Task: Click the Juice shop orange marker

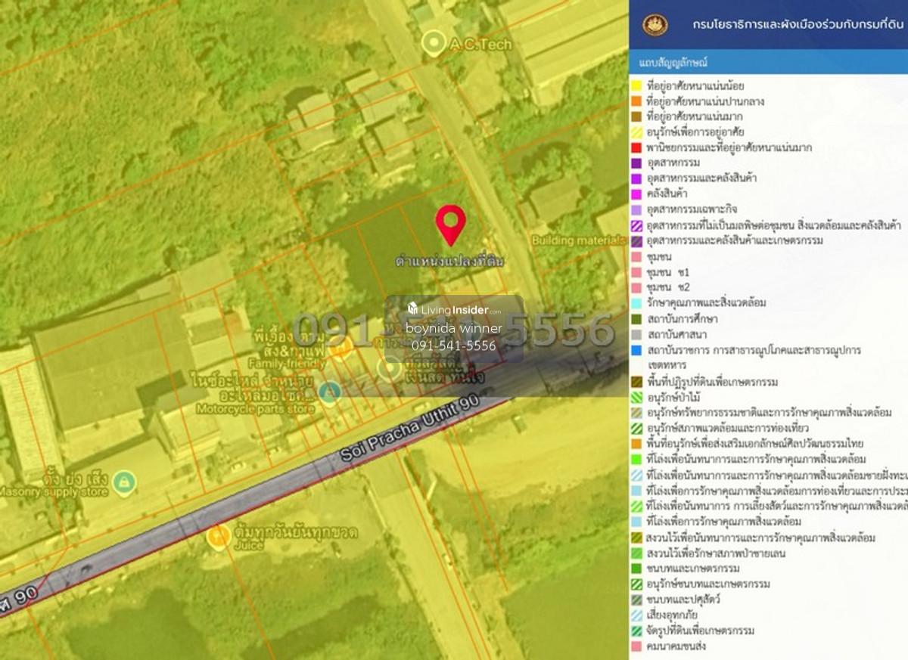Action: 218,537
